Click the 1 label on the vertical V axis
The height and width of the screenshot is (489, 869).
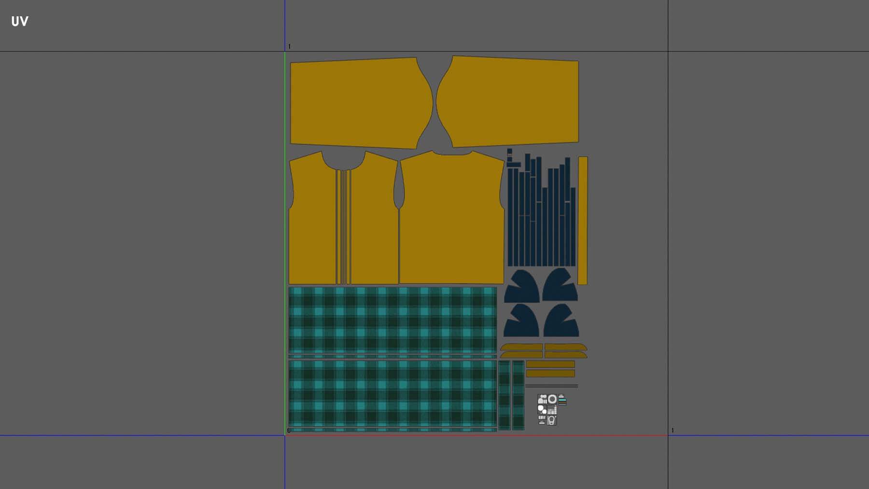pos(289,47)
